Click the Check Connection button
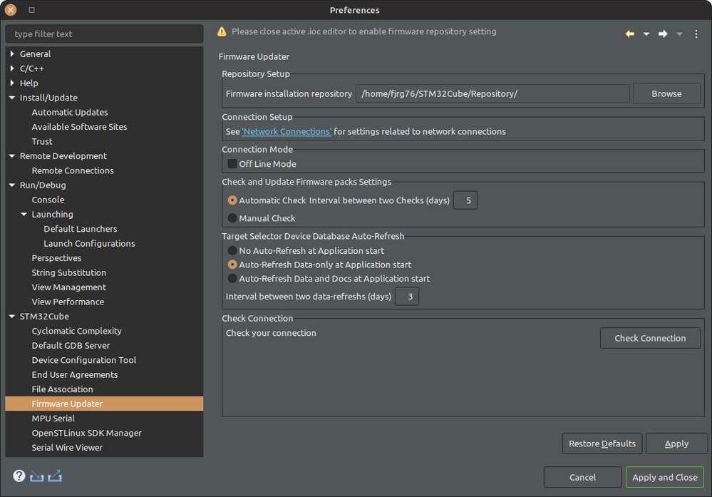 point(650,338)
